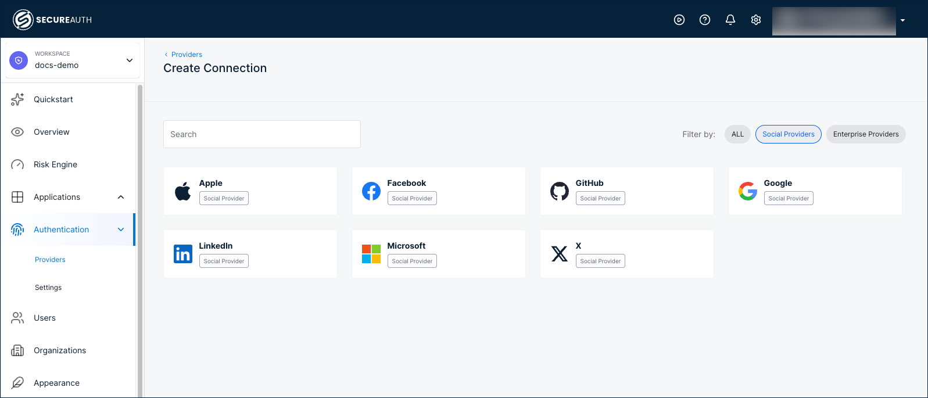Open the Providers menu item
This screenshot has height=398, width=928.
pyautogui.click(x=50, y=259)
